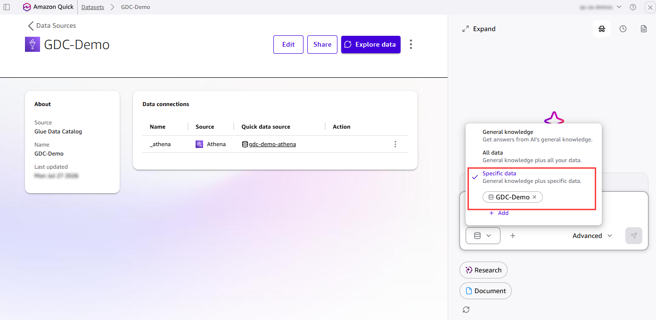656x320 pixels.
Task: Open the gdc-demo-athena data source link
Action: click(272, 144)
